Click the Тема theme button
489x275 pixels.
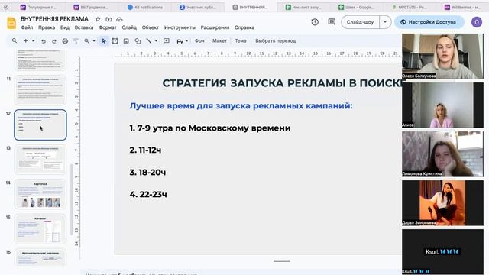click(x=241, y=40)
